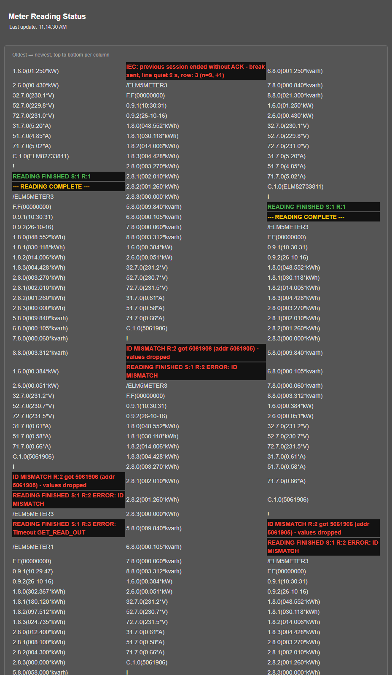Select the "0.9.1(10:29:47)" time row

[32, 571]
